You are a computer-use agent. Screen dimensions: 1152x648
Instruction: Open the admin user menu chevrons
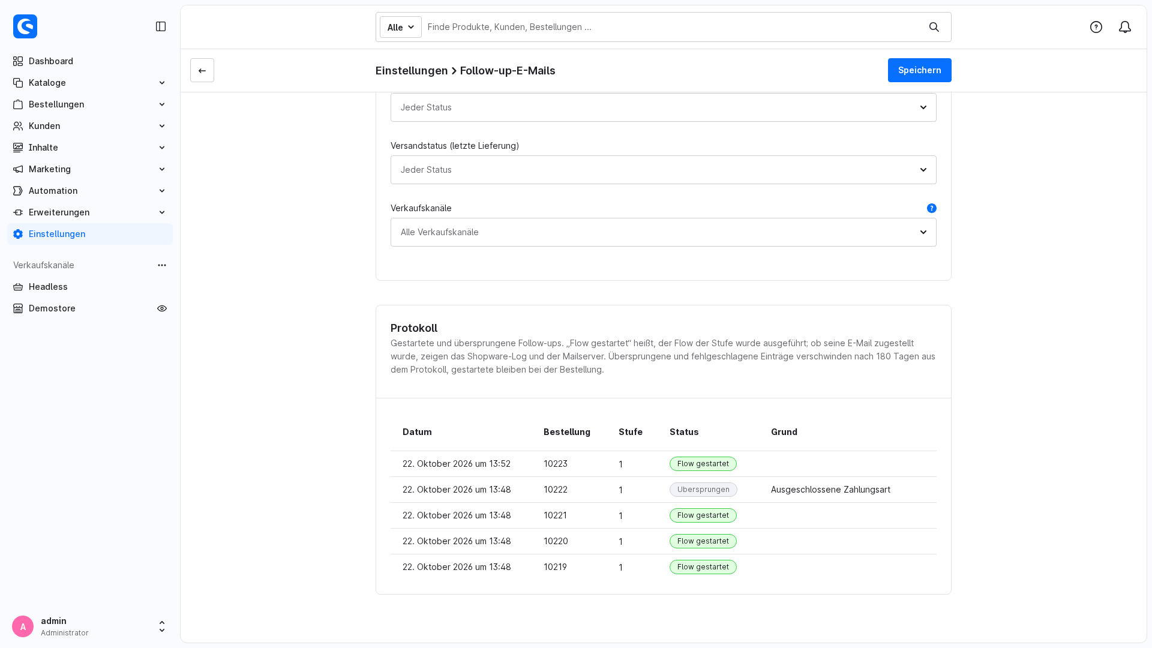[162, 626]
